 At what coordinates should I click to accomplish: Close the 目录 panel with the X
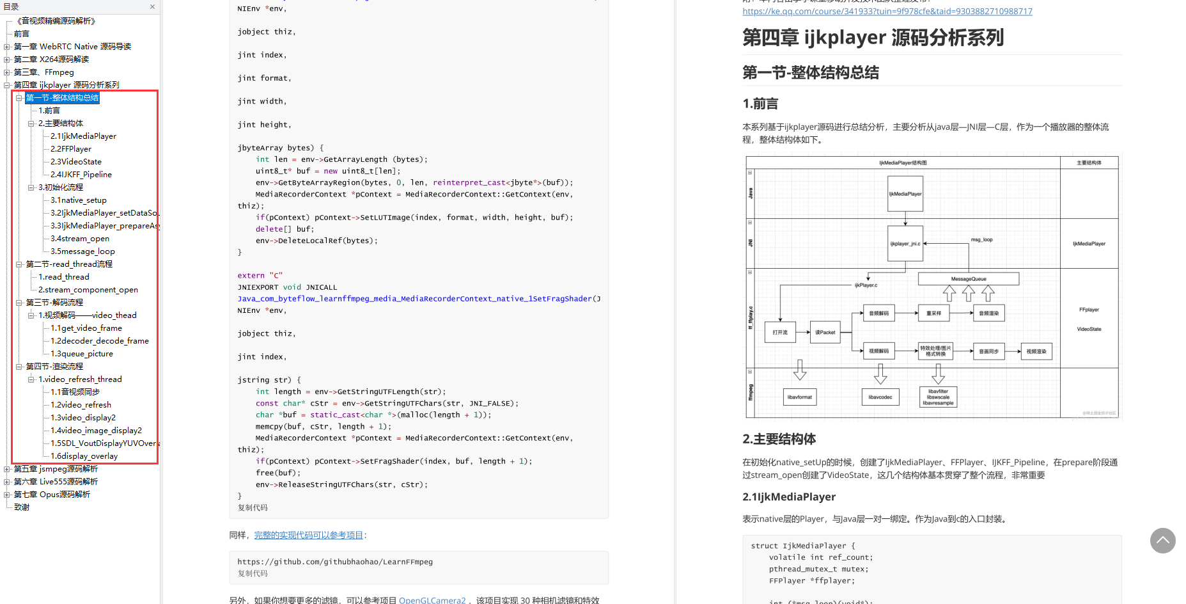coord(152,7)
